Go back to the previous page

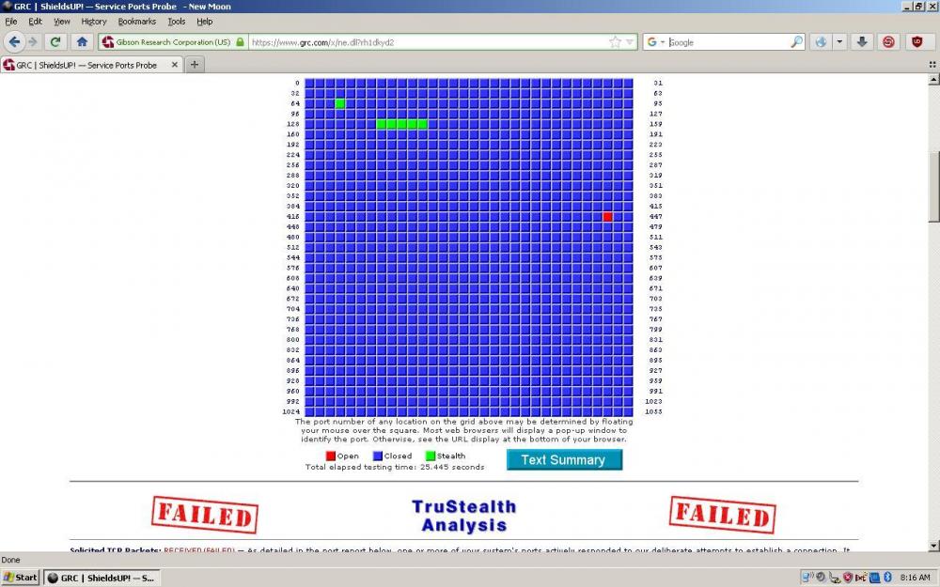pyautogui.click(x=14, y=42)
